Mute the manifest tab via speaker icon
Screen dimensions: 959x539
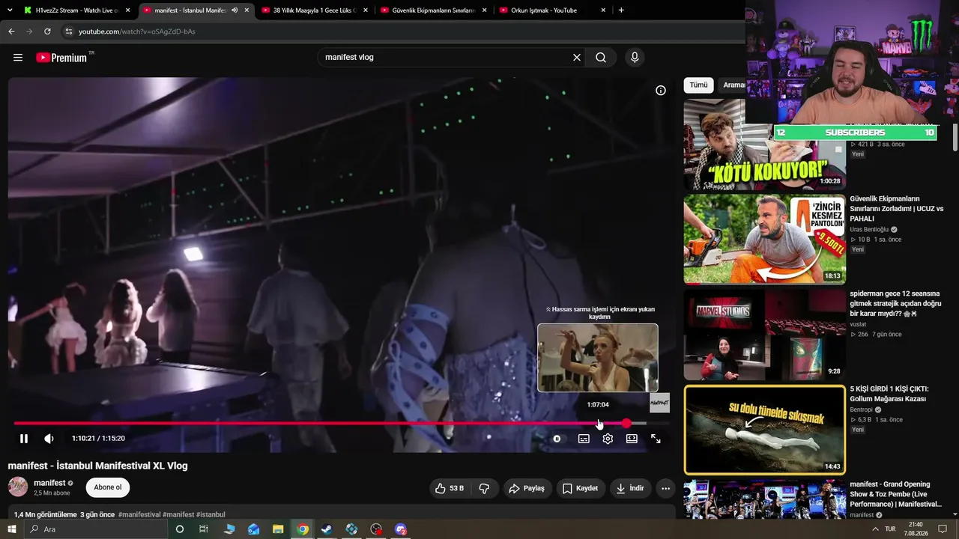coord(235,10)
